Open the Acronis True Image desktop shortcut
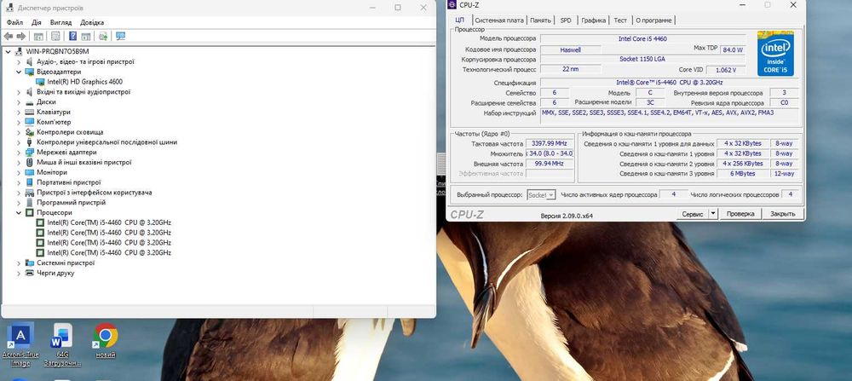The image size is (852, 381). click(20, 335)
